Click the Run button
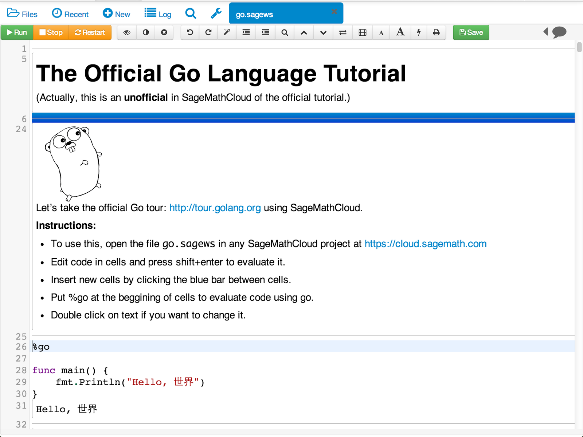The image size is (583, 437). point(16,32)
